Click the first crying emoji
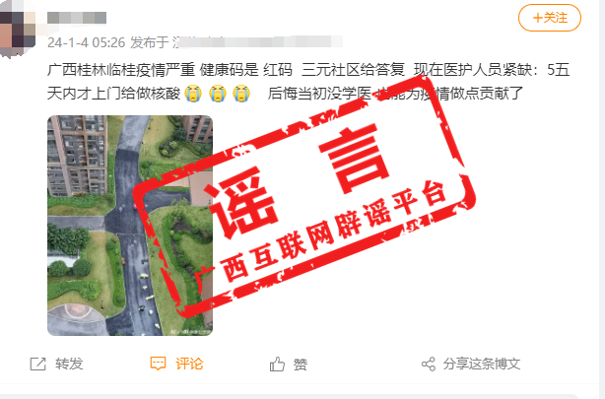Image resolution: width=605 pixels, height=399 pixels. [x=193, y=94]
